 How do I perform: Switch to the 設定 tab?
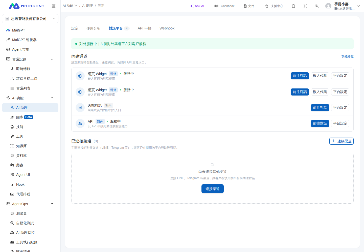coord(75,28)
